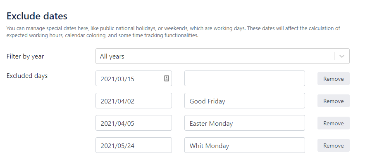Edit the Good Friday description field
The height and width of the screenshot is (155, 377).
(245, 101)
